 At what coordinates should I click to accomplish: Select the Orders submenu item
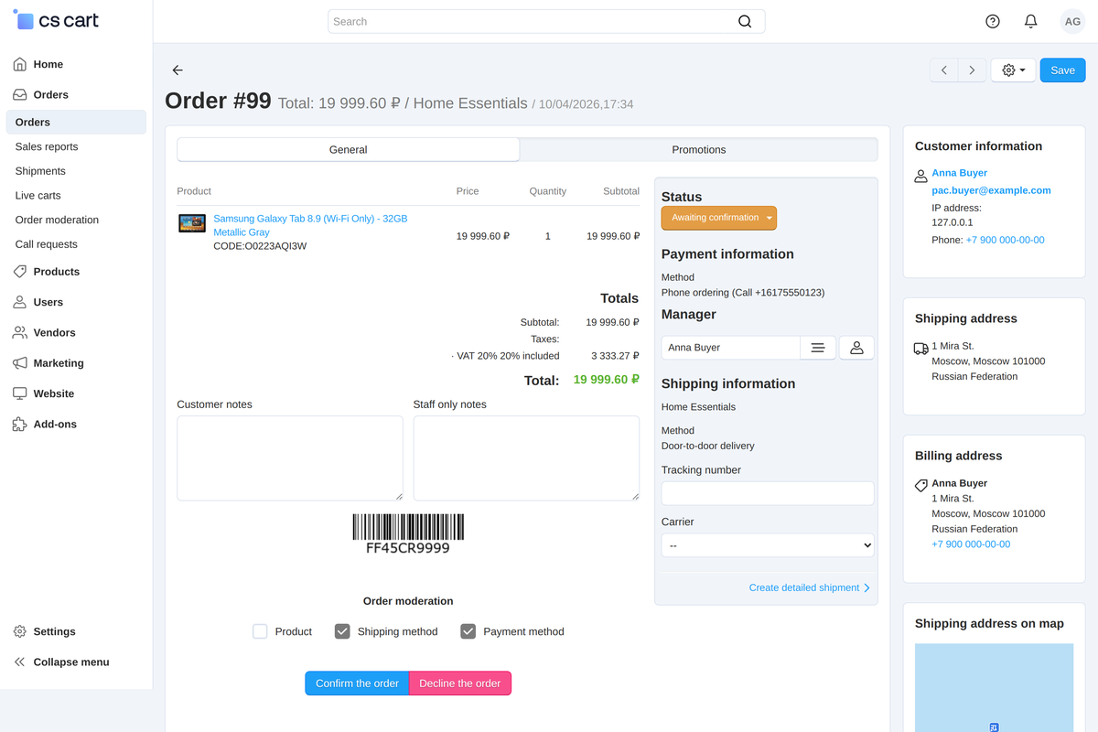(x=76, y=122)
